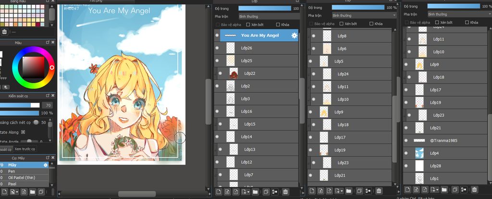Hide layer Lớp26 in the left layer panel
This screenshot has height=199, width=492.
pyautogui.click(x=217, y=48)
